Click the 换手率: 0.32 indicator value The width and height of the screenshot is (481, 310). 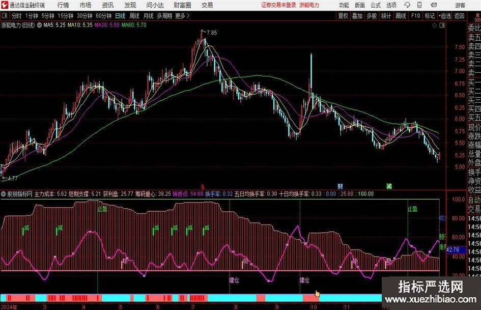(x=219, y=194)
